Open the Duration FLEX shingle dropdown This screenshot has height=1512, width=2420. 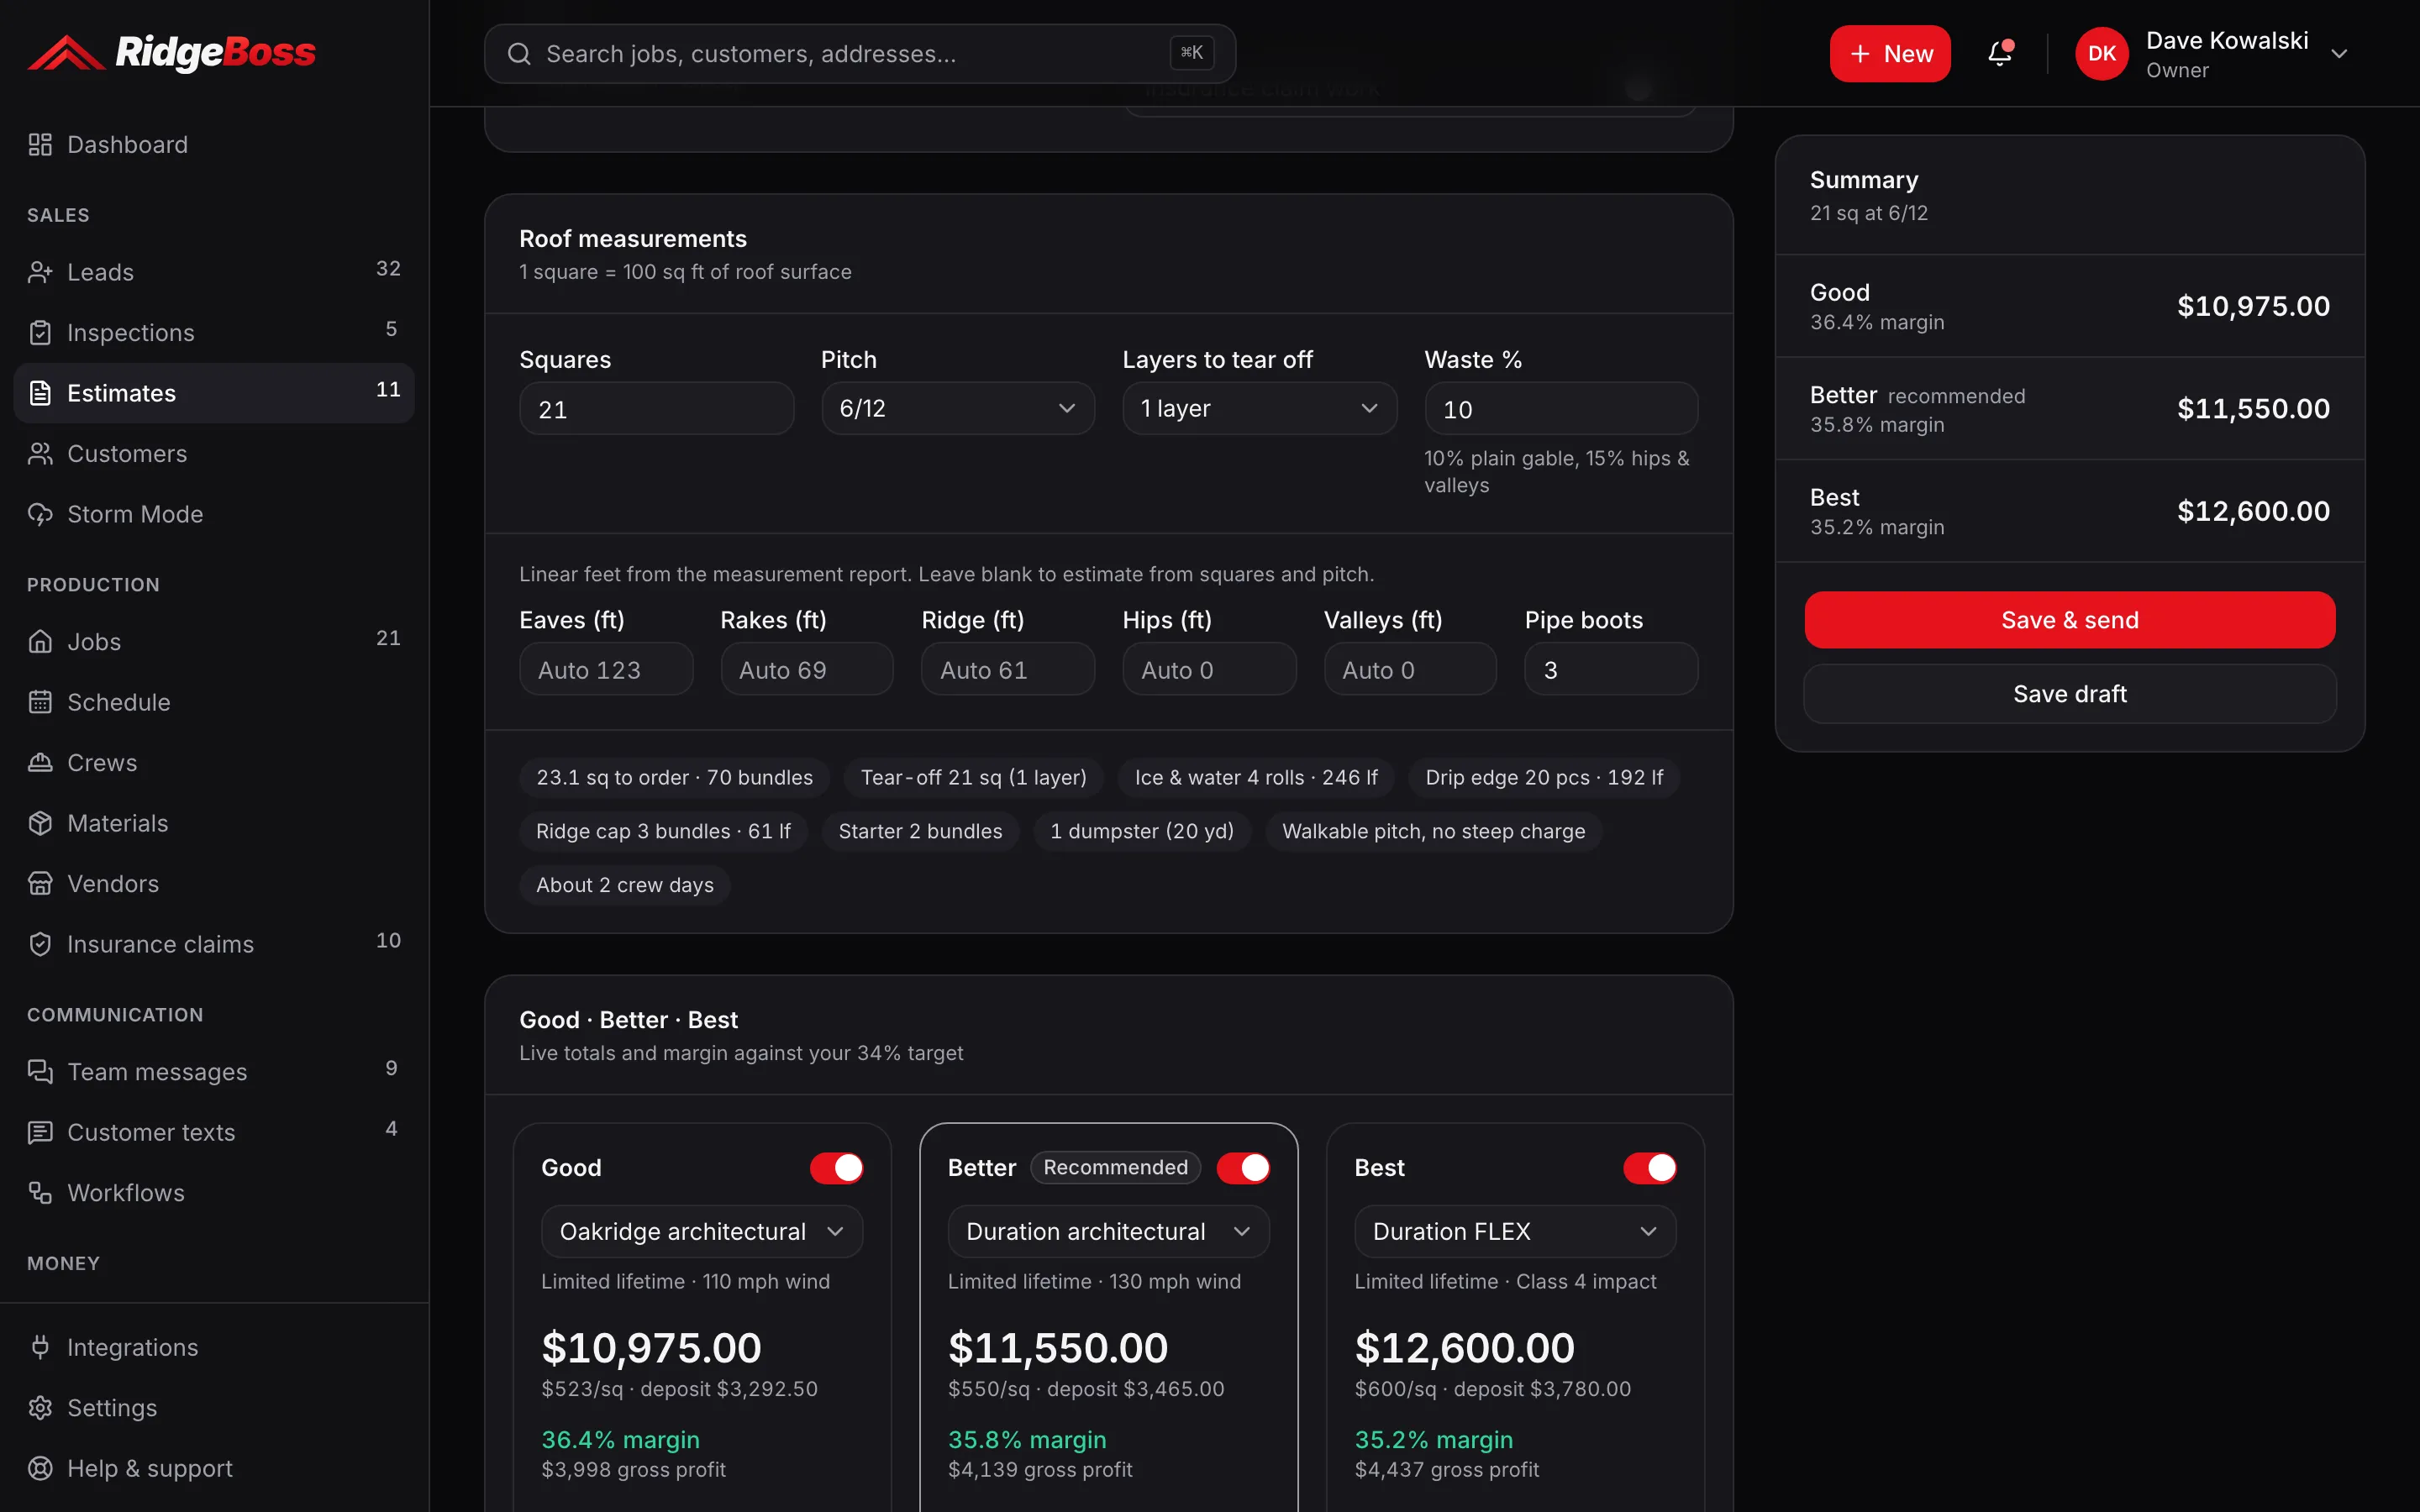[1515, 1231]
